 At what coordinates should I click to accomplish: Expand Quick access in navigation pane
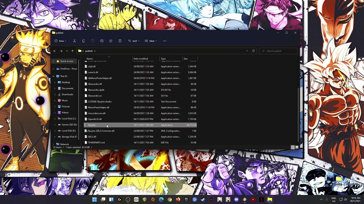[x=53, y=61]
